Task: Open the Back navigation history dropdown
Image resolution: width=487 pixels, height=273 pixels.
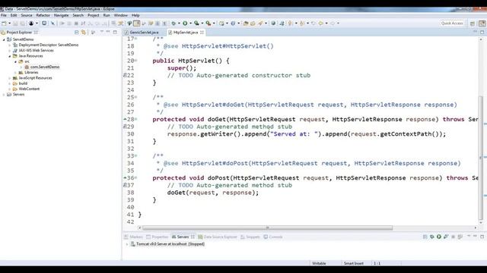Action: (326, 24)
